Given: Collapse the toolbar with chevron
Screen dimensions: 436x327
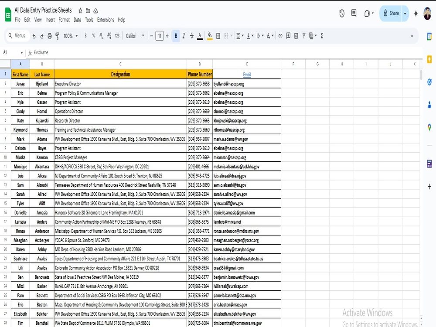Looking at the screenshot, I should (x=412, y=36).
